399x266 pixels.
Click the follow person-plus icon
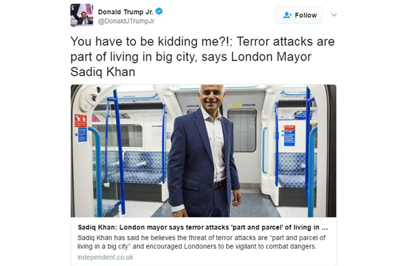click(287, 15)
